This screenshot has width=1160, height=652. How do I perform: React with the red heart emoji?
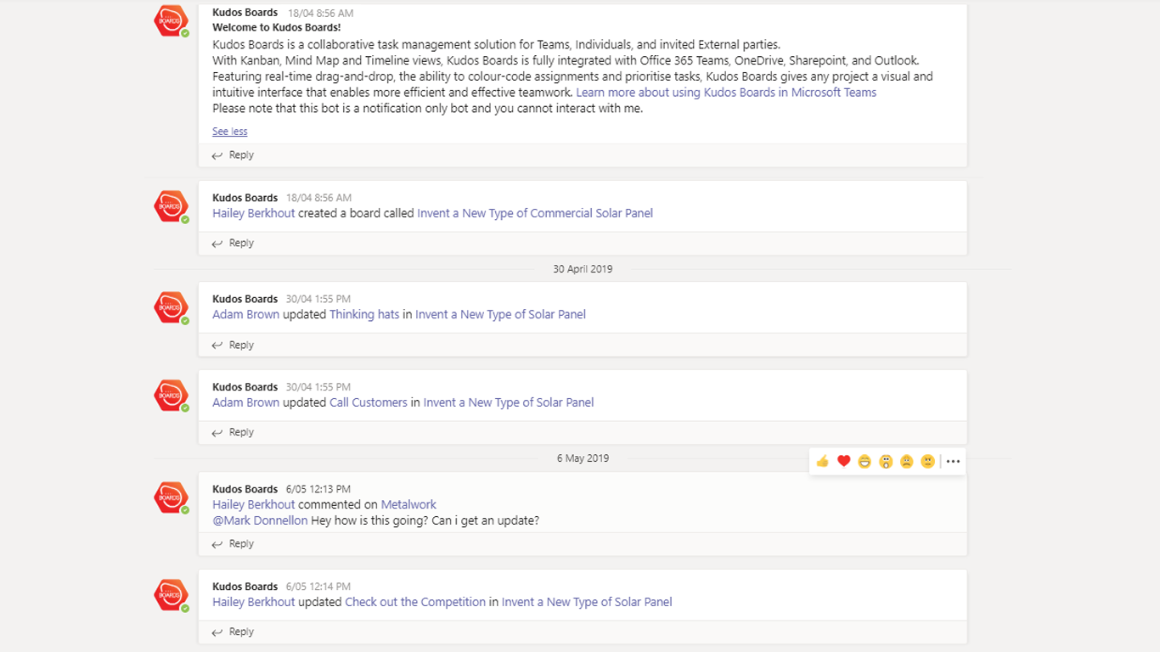[843, 462]
